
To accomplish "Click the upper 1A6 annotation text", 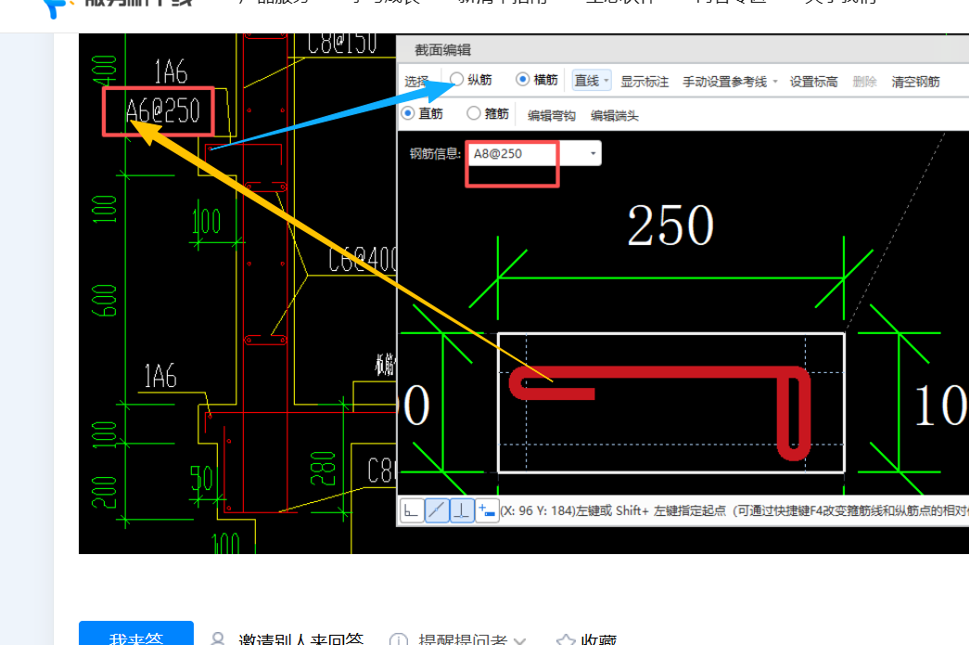I will 171,71.
